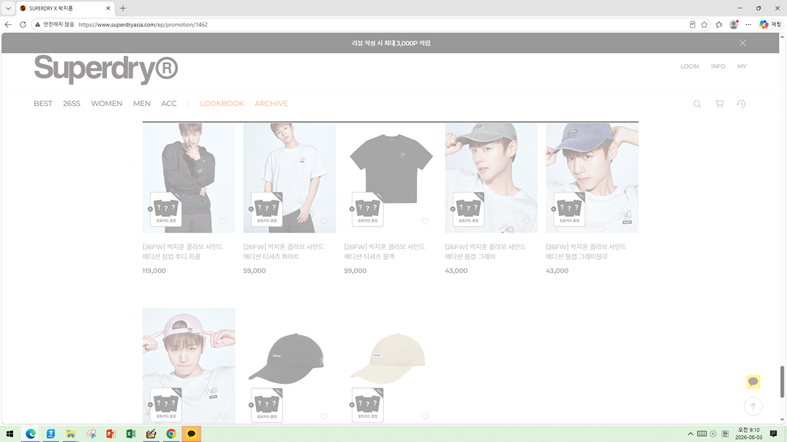Screen dimensions: 787x442
Task: Wishlist heart on pink cap model photo
Action: [223, 416]
